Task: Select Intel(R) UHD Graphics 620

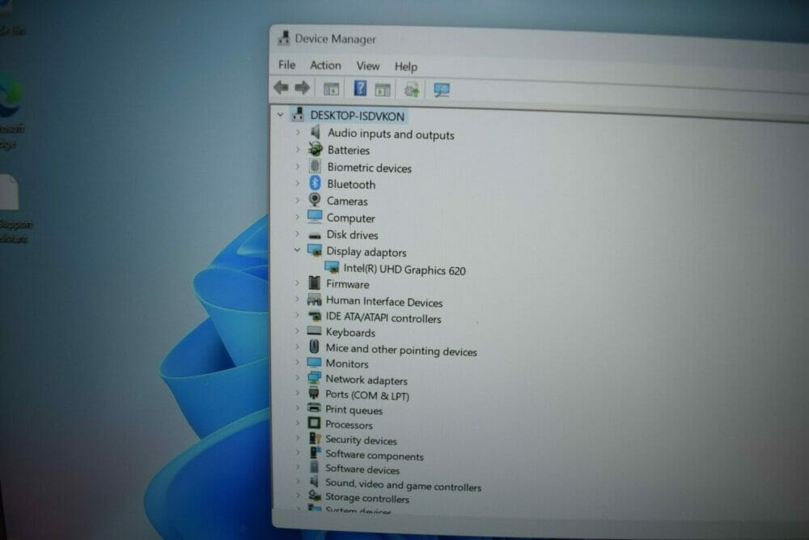Action: pos(404,270)
